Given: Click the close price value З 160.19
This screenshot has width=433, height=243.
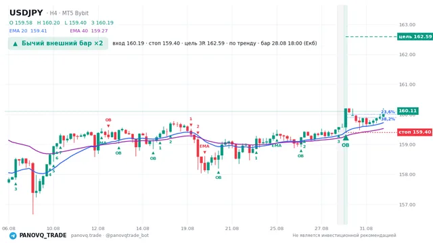Looking at the screenshot, I should click(102, 23).
